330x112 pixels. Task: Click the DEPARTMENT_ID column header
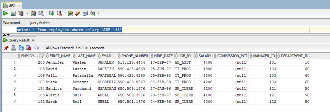[293, 56]
